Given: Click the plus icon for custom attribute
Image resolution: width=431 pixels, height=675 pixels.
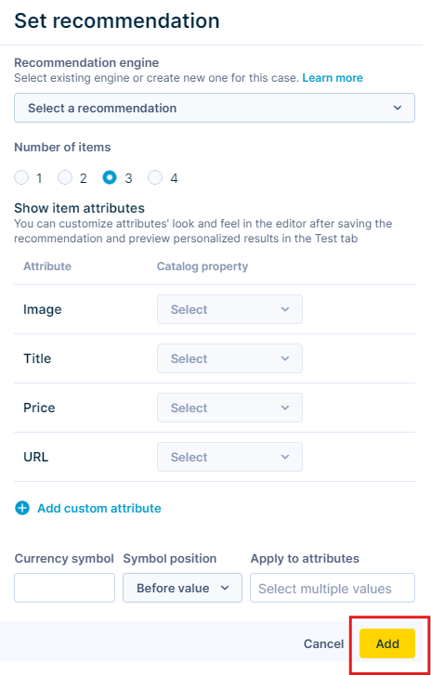Looking at the screenshot, I should 22,508.
